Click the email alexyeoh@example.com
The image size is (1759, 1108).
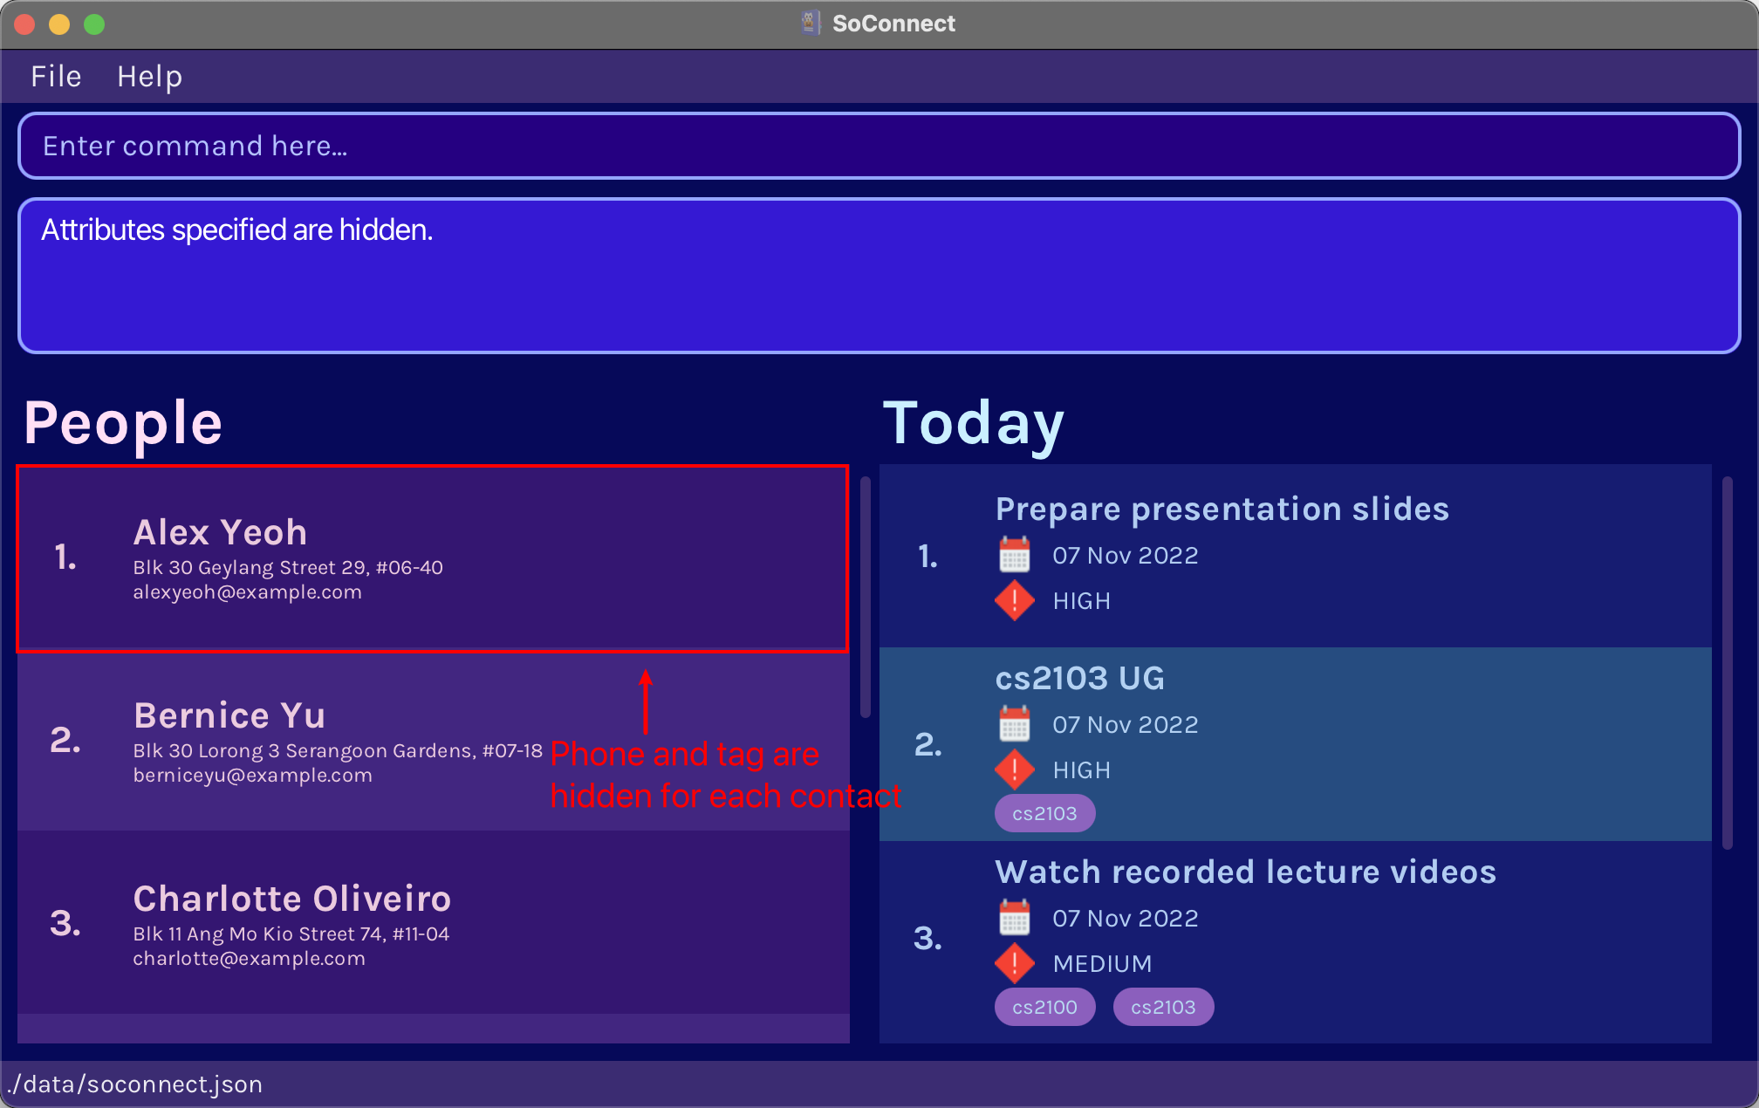click(x=247, y=592)
